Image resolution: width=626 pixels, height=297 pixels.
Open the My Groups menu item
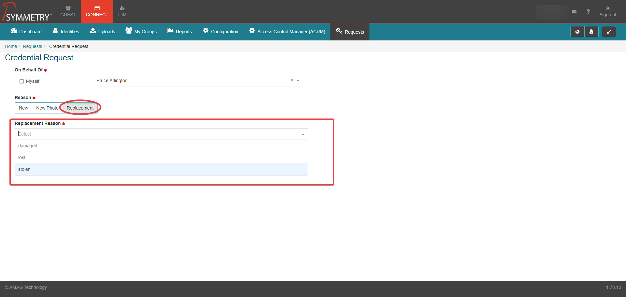[x=141, y=32]
